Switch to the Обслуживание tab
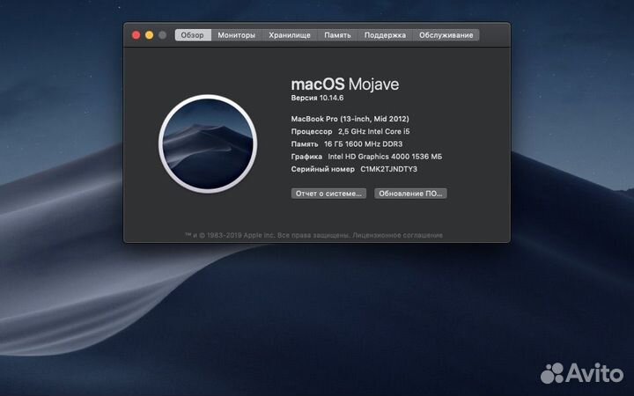Viewport: 634px width, 396px height. (446, 35)
